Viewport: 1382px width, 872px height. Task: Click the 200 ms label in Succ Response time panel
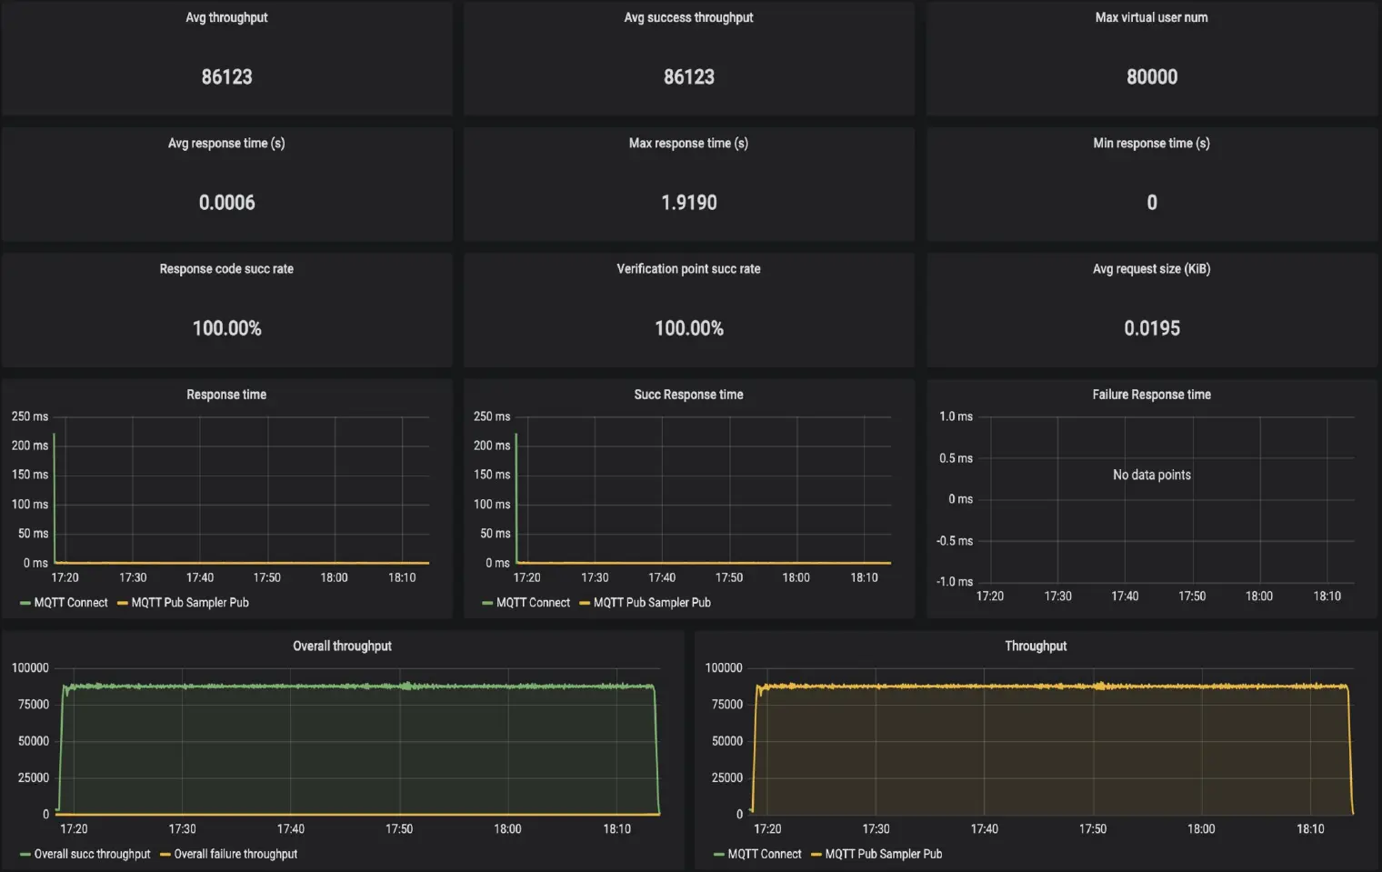(x=492, y=445)
